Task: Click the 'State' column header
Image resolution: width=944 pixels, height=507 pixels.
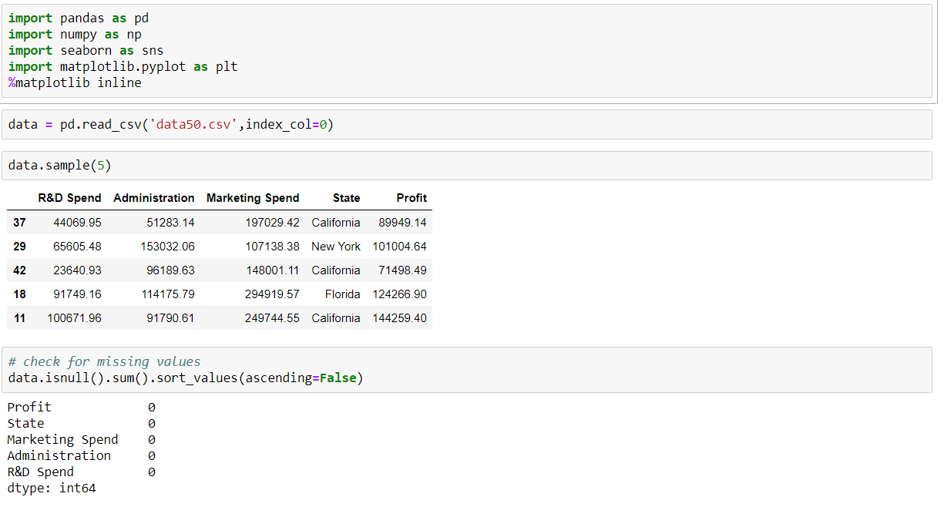Action: [347, 198]
